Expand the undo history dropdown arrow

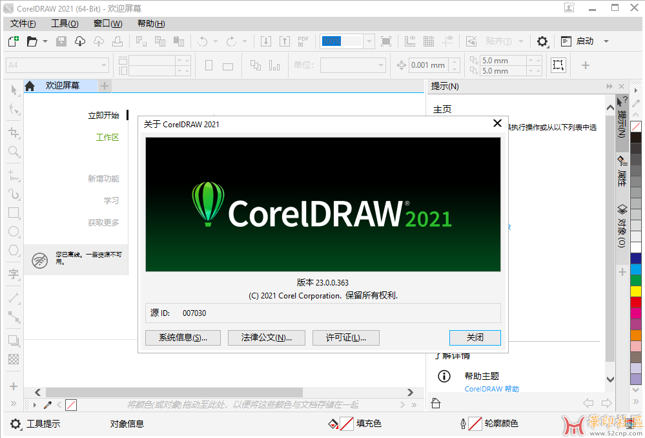click(216, 41)
